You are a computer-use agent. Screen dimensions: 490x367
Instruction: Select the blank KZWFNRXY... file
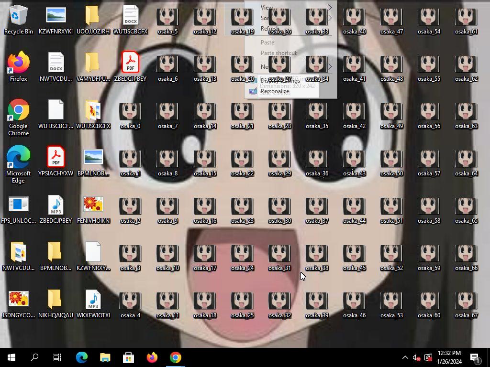pyautogui.click(x=93, y=257)
